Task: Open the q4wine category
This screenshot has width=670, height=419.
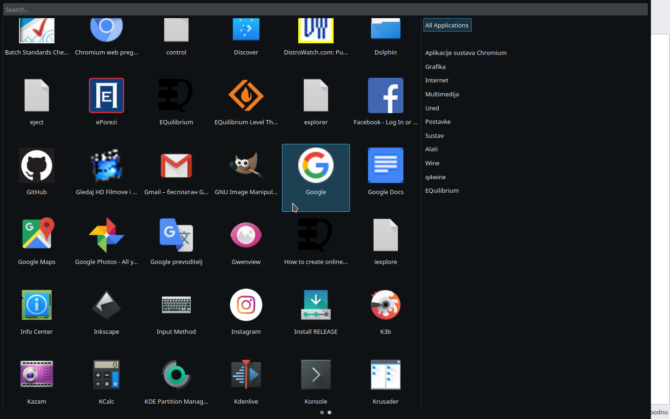Action: (435, 177)
